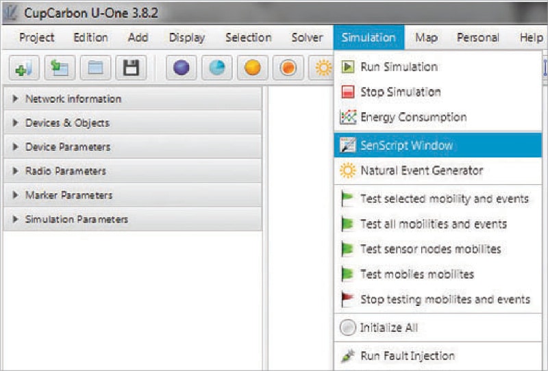Choose Run Simulation from the menu
Screen dimensions: 548x371
click(438, 66)
